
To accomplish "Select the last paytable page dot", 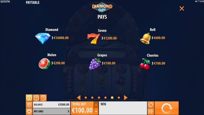I will (119, 98).
